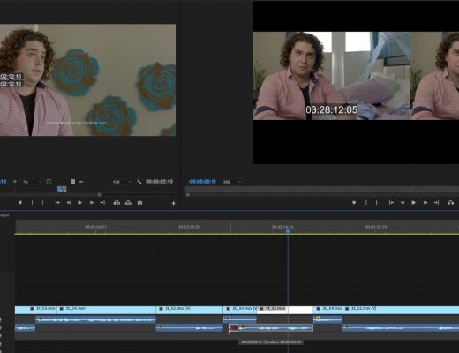Add marker in Source monitor
The height and width of the screenshot is (353, 459).
(20, 203)
